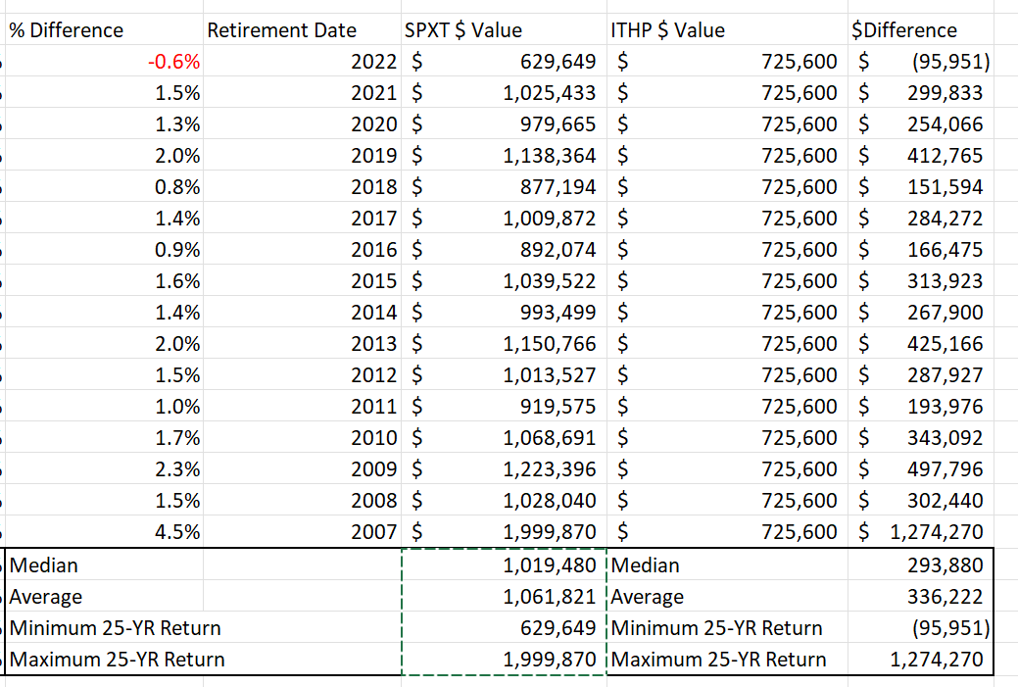Select the '% Difference' header cell
This screenshot has height=687, width=1018.
pos(104,29)
